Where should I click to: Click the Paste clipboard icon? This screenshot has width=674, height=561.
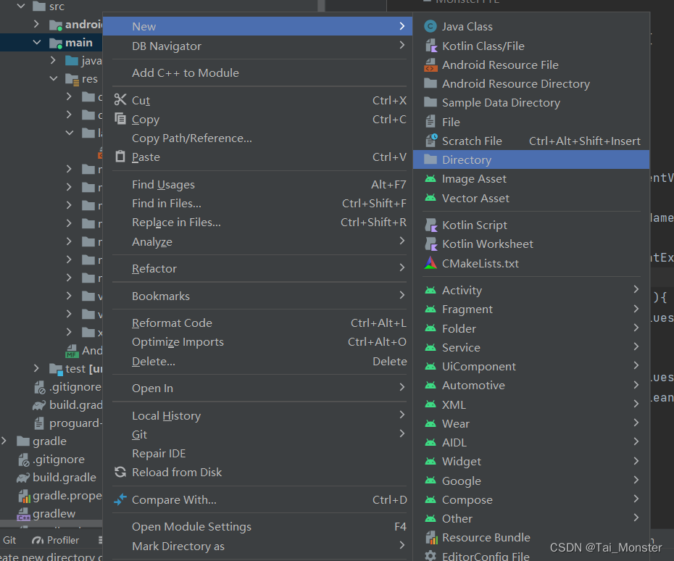pyautogui.click(x=120, y=157)
